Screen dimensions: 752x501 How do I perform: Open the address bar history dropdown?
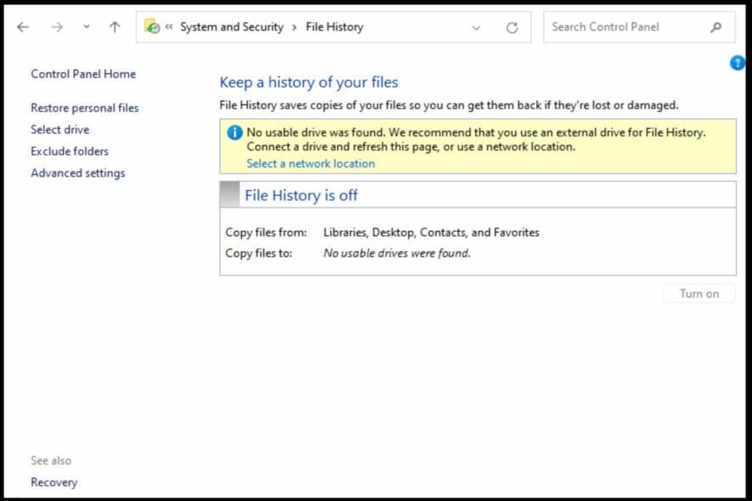coord(477,26)
